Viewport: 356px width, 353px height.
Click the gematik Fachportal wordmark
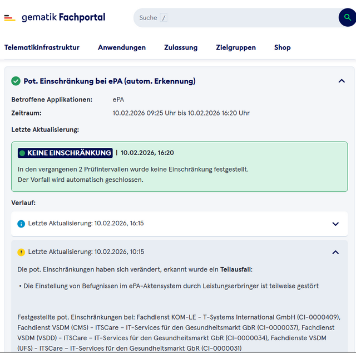point(63,17)
